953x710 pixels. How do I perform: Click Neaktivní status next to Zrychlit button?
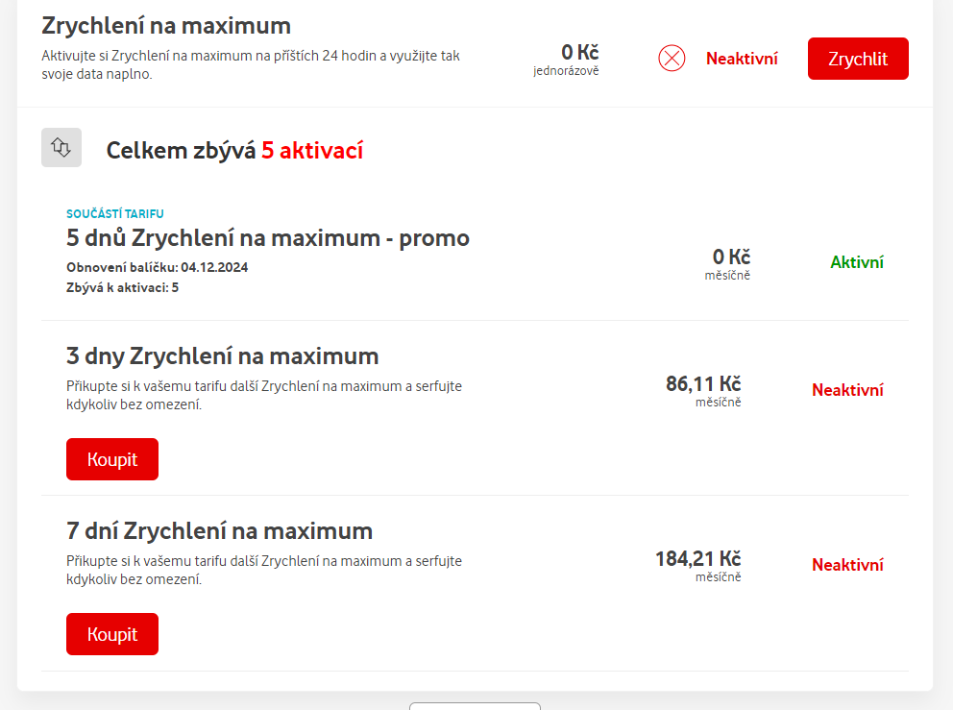[x=742, y=59]
